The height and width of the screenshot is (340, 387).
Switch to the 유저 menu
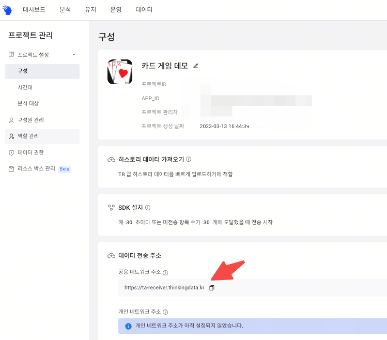click(x=90, y=10)
